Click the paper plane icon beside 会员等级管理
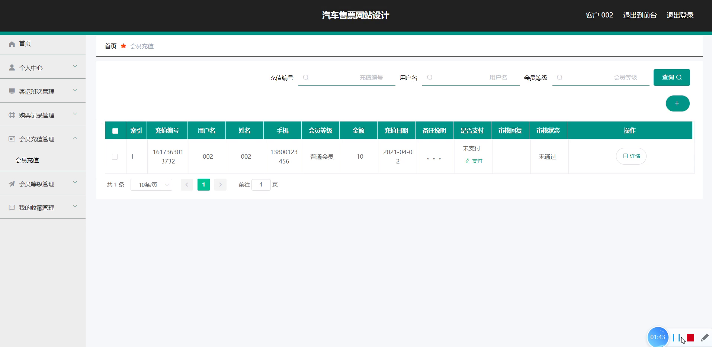The image size is (712, 347). coord(12,184)
